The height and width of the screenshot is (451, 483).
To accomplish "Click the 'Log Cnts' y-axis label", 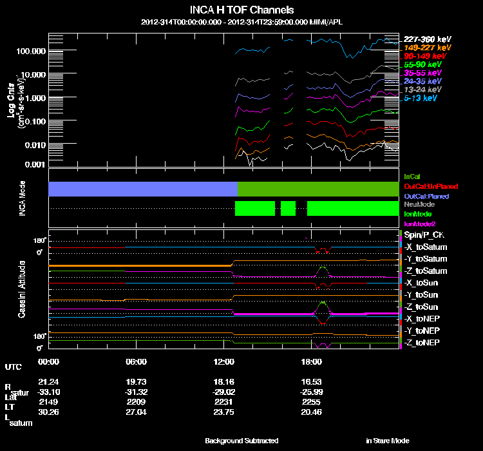I will click(x=12, y=101).
